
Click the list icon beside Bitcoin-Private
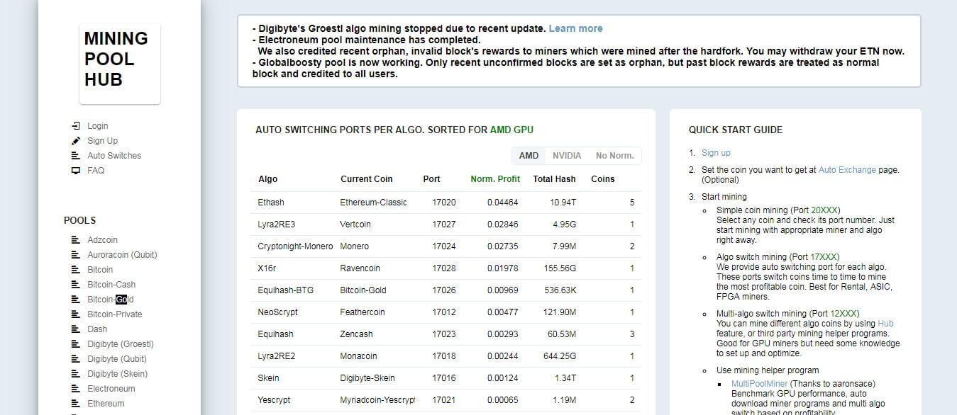tap(76, 314)
